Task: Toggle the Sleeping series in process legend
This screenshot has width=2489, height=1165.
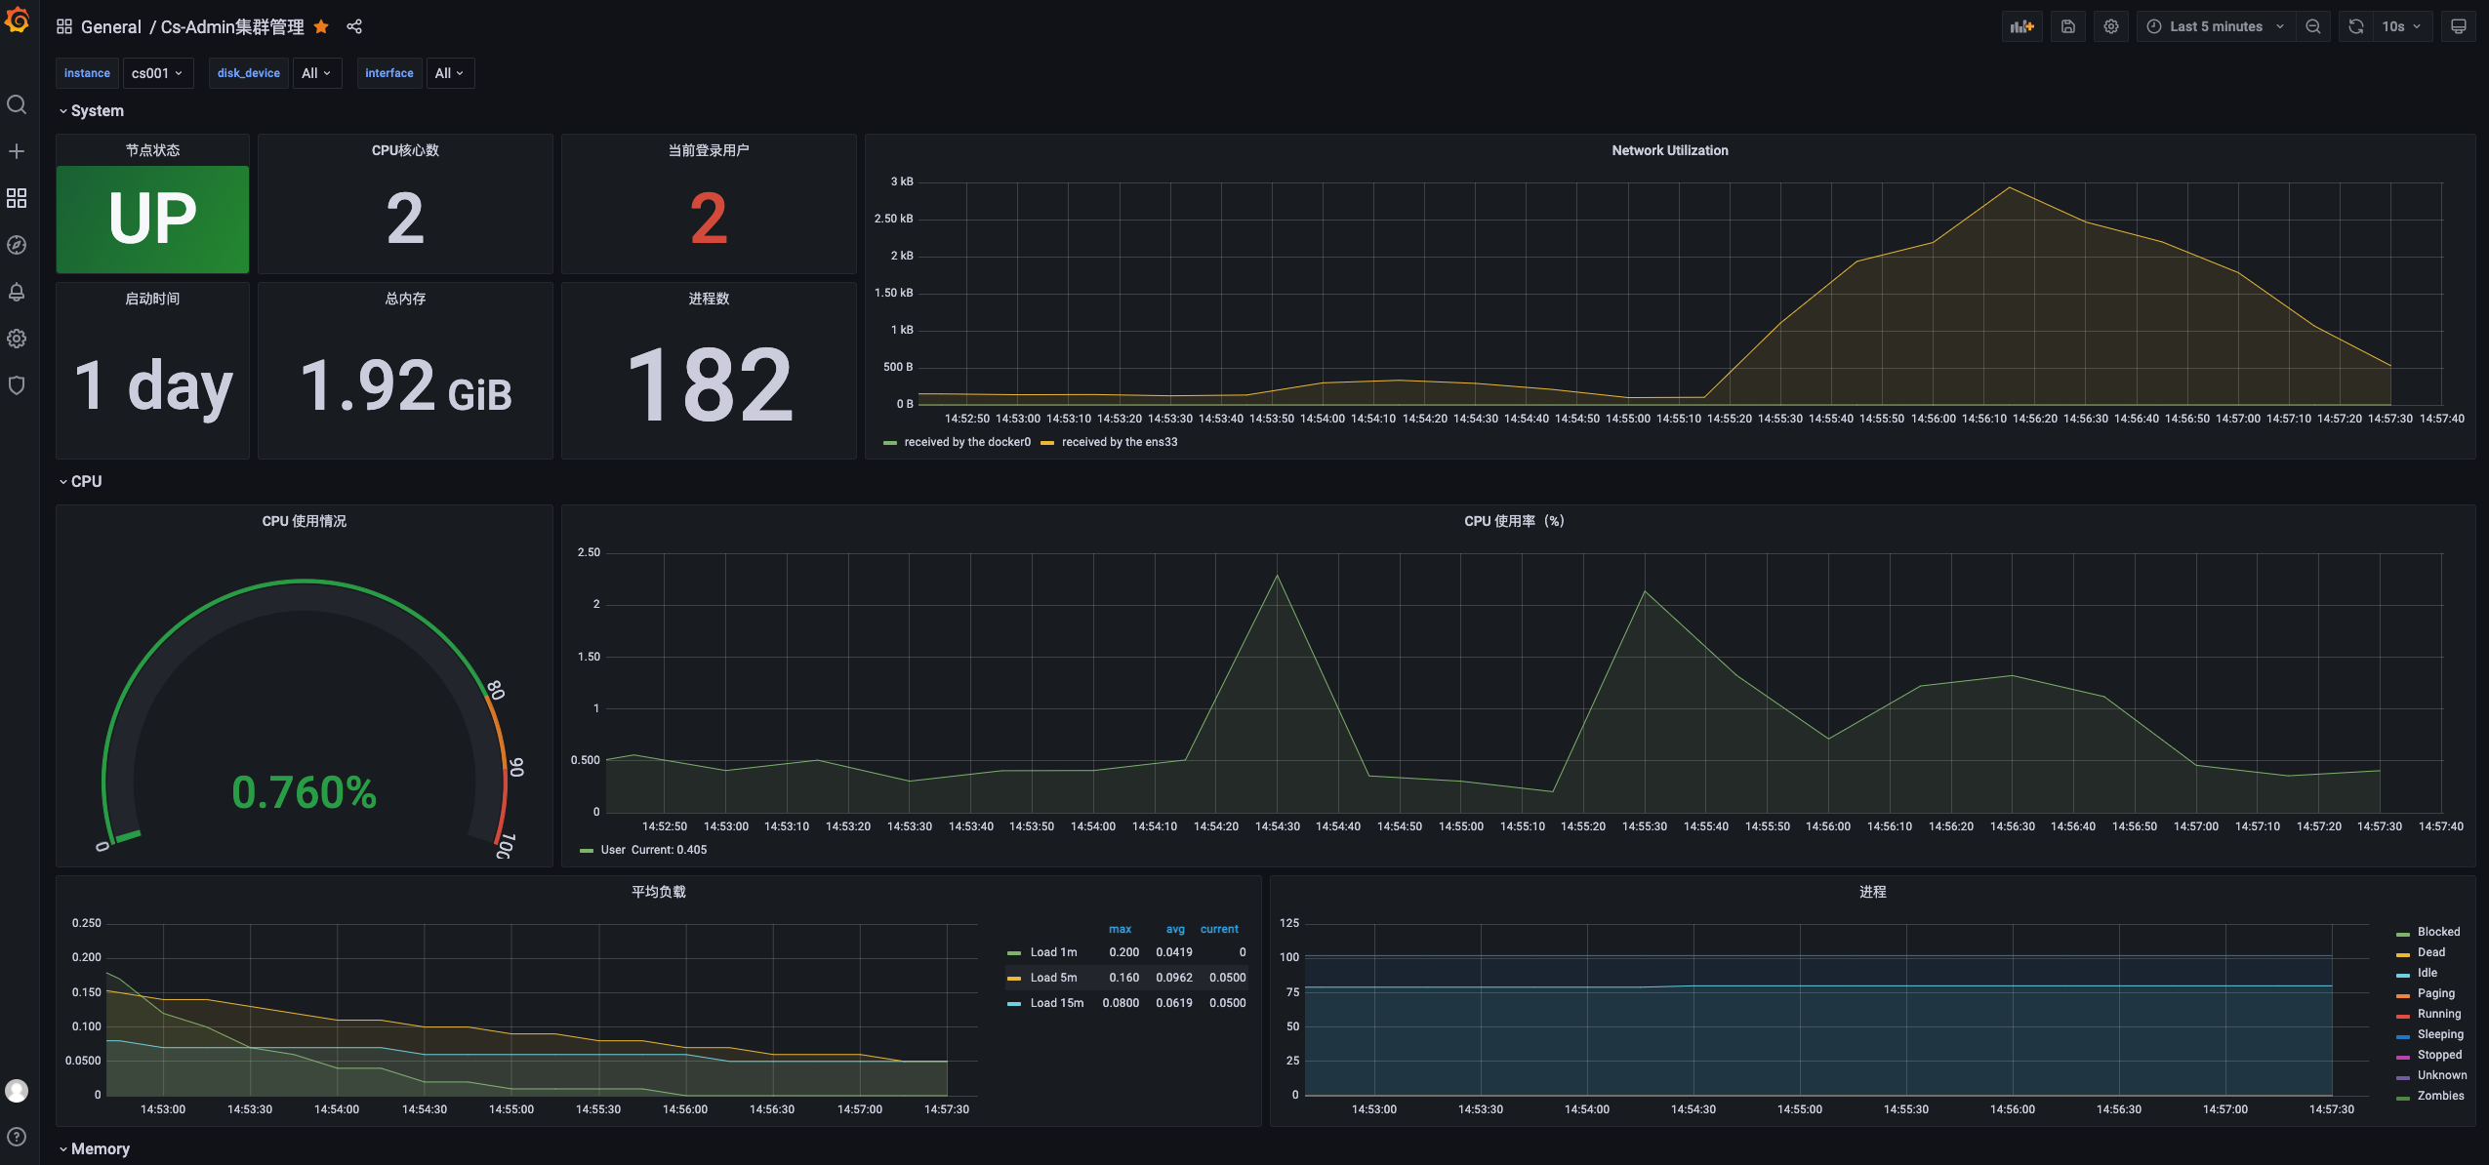Action: point(2439,1034)
